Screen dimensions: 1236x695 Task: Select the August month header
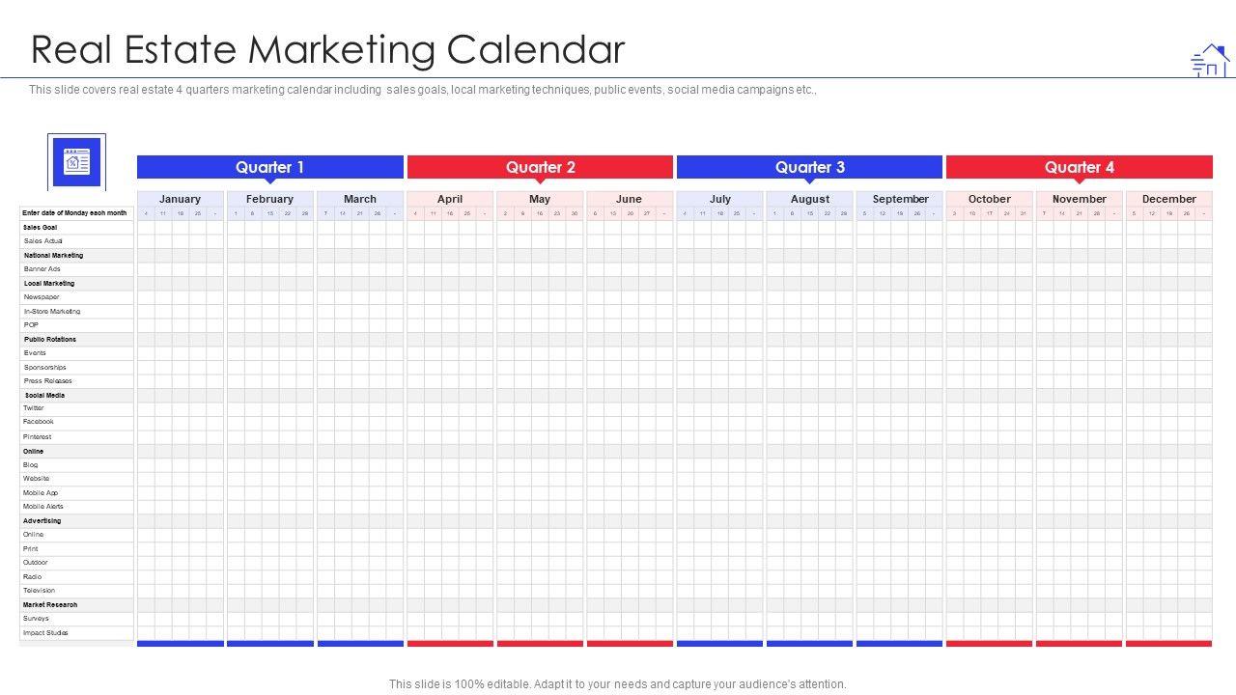point(809,199)
